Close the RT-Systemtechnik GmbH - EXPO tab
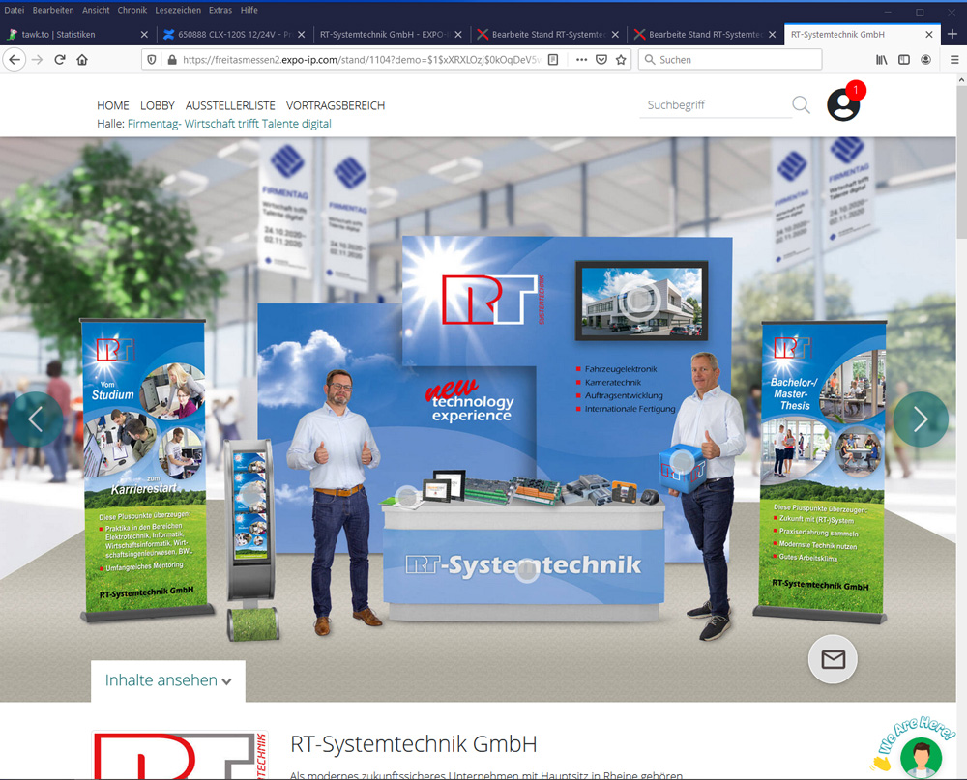Screen dimensions: 967x780 click(x=458, y=35)
